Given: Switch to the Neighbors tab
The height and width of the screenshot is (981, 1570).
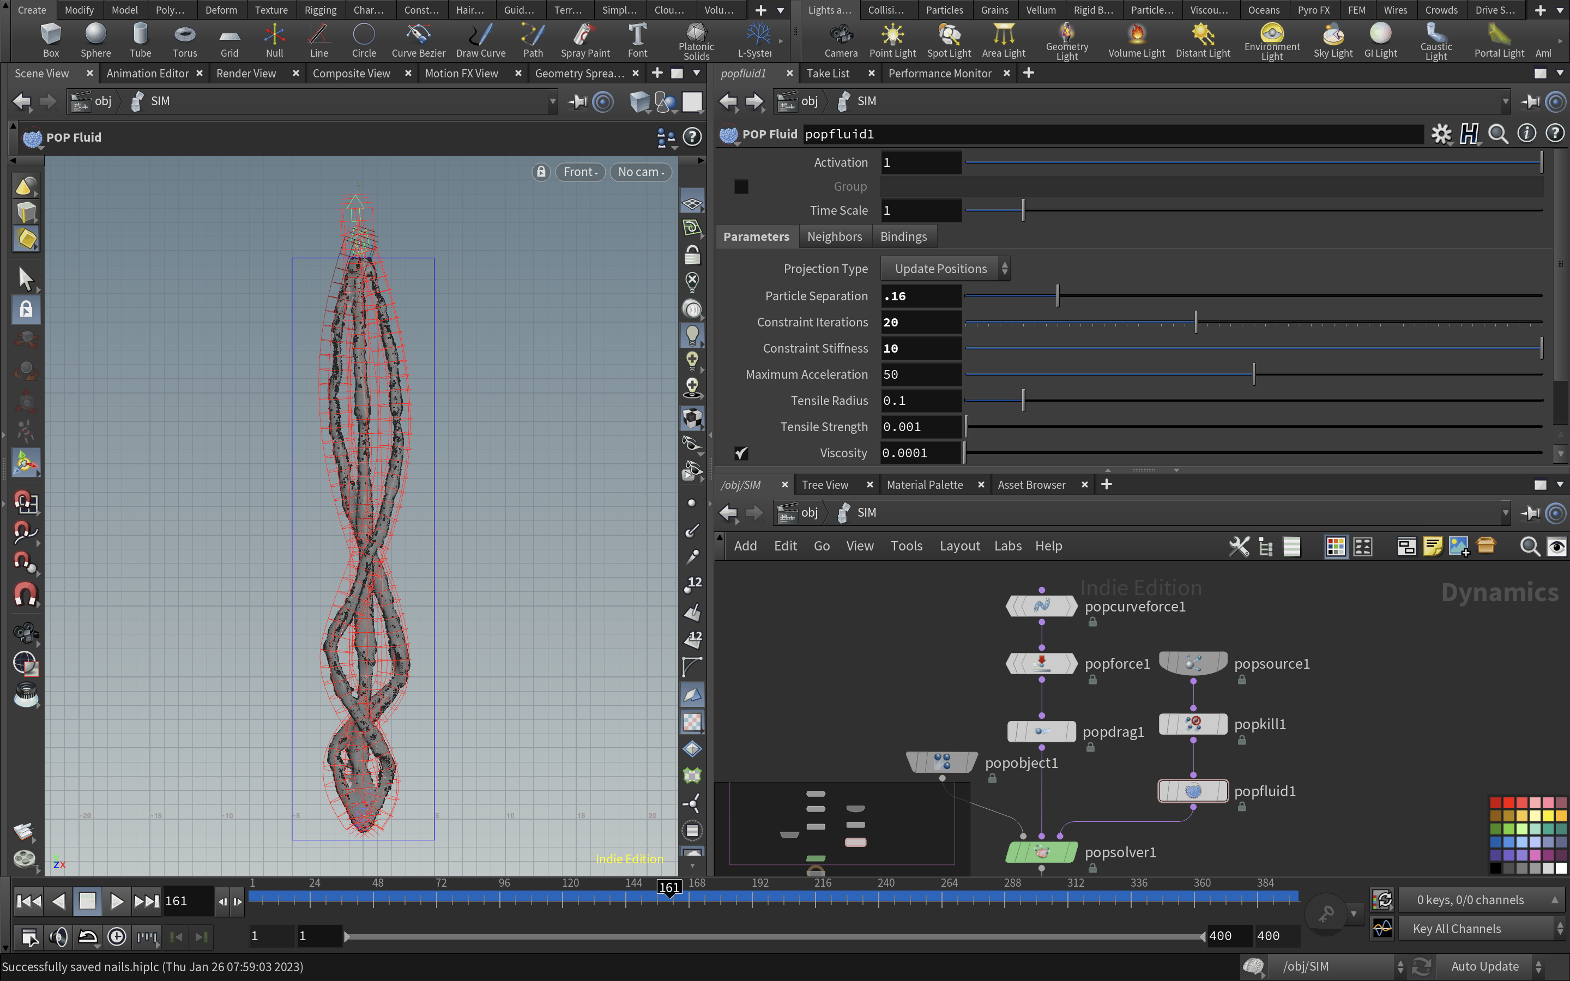Looking at the screenshot, I should [834, 237].
